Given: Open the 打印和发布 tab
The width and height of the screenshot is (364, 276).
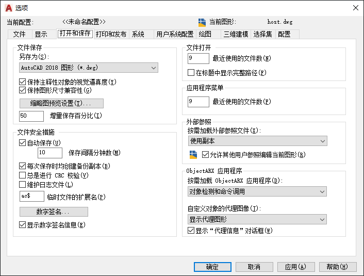Looking at the screenshot, I should (x=111, y=34).
